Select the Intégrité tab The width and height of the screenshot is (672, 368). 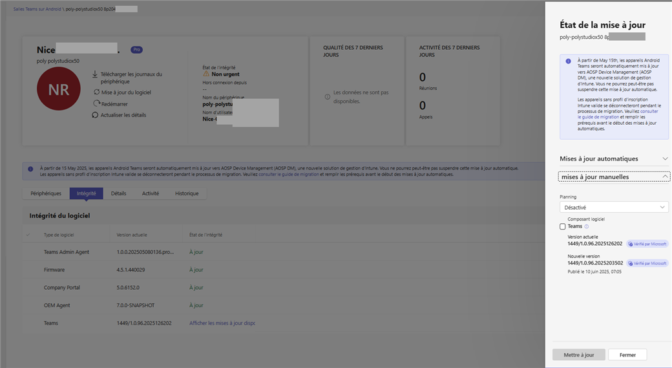(x=86, y=193)
